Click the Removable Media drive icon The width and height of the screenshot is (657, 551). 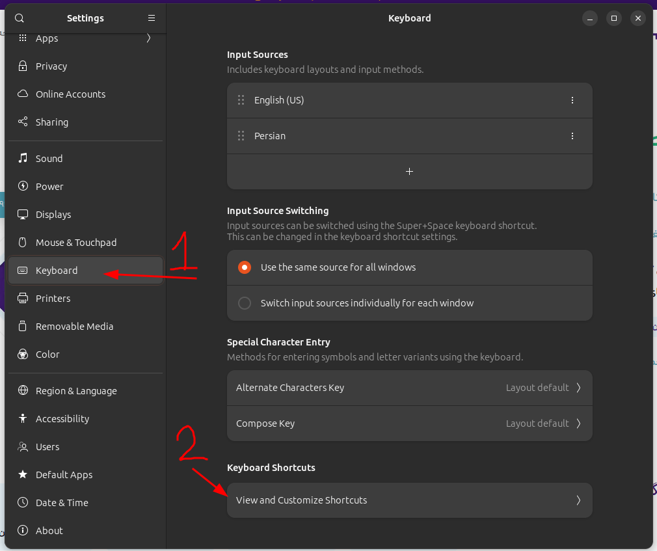click(x=21, y=326)
